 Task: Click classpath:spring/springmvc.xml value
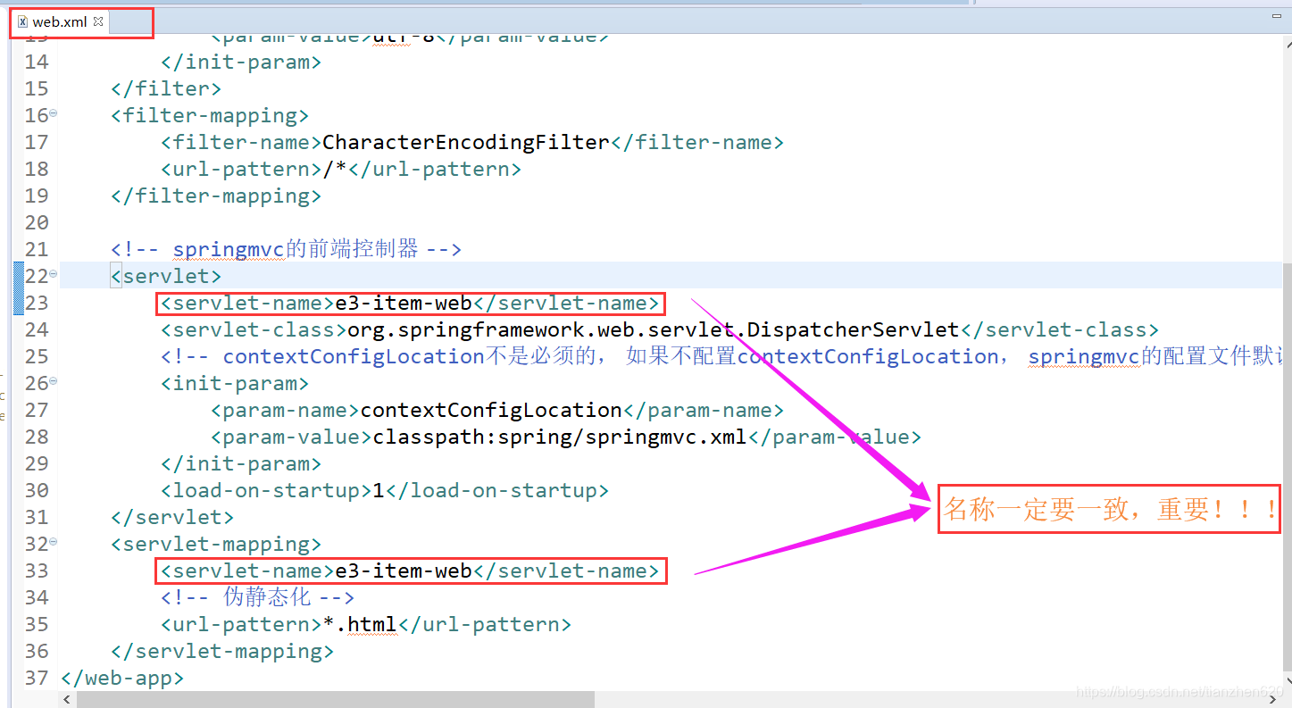coord(560,437)
